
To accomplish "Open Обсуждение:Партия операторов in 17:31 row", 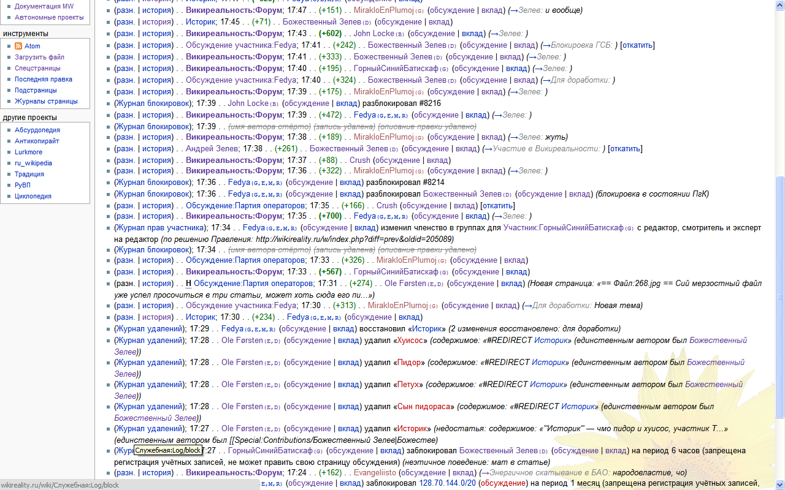I will [x=253, y=284].
